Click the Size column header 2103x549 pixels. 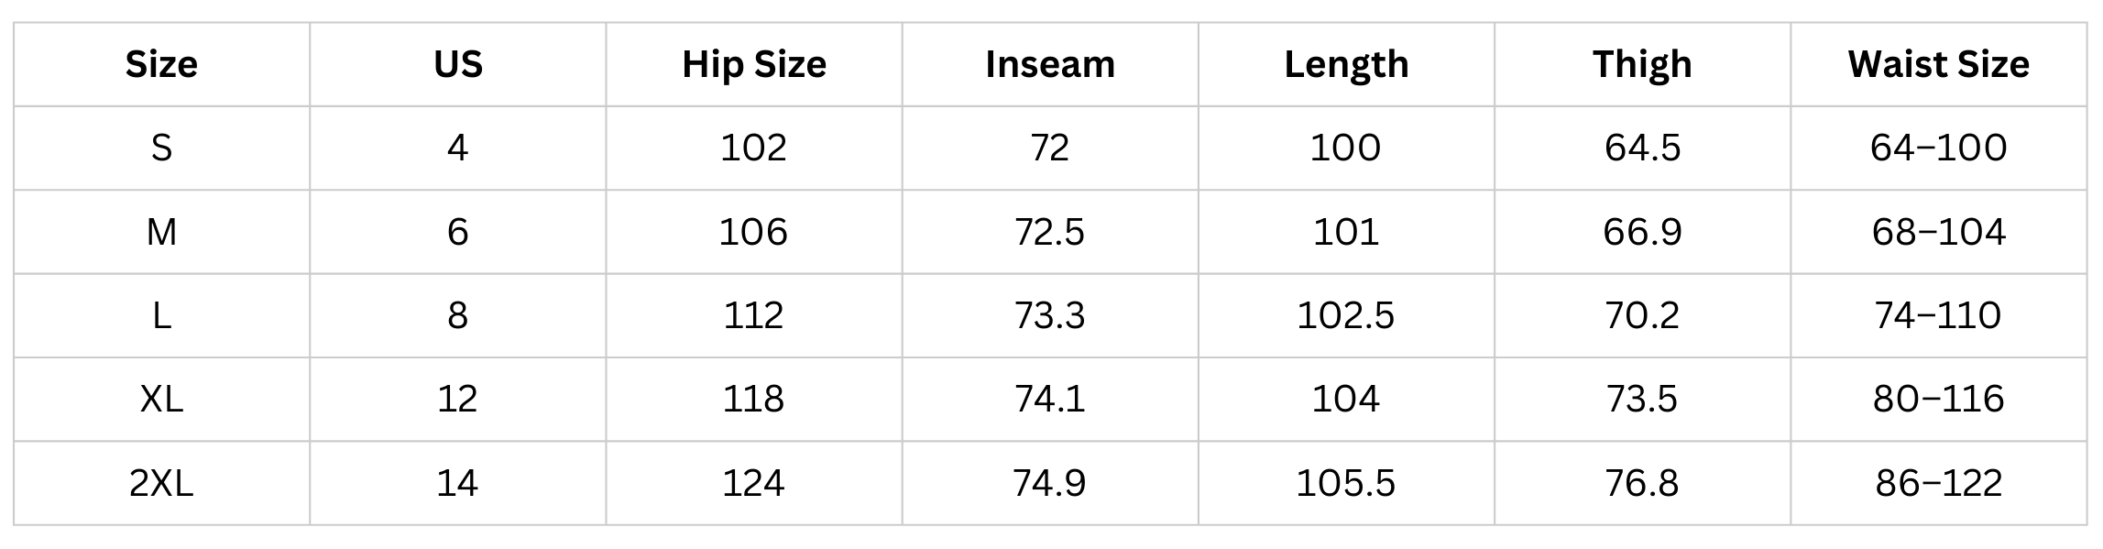click(161, 64)
